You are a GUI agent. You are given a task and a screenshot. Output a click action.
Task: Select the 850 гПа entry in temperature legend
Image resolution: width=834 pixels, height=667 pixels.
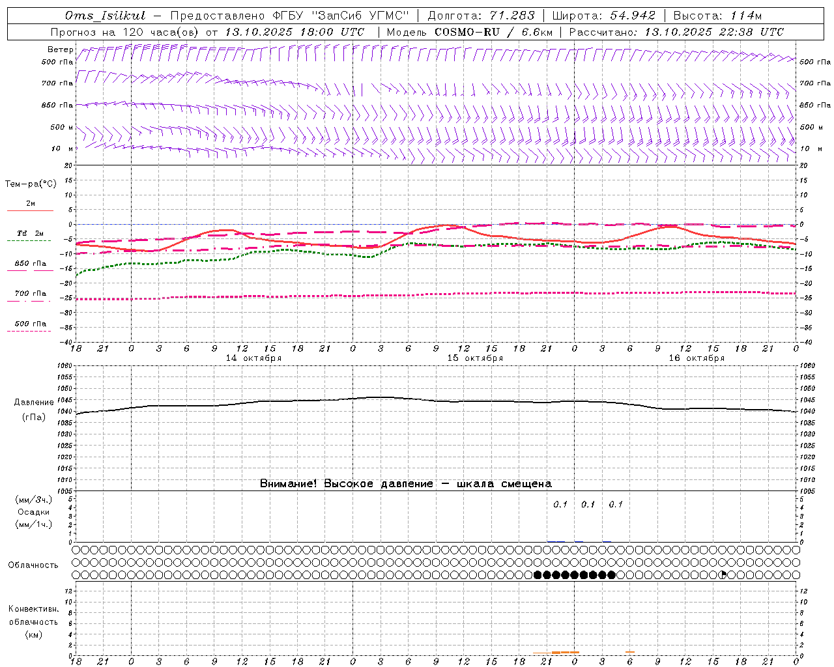click(31, 263)
